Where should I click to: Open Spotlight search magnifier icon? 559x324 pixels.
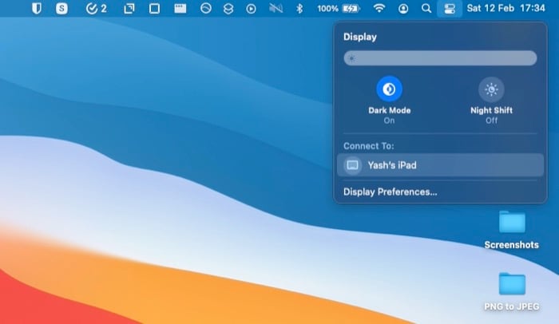(426, 8)
